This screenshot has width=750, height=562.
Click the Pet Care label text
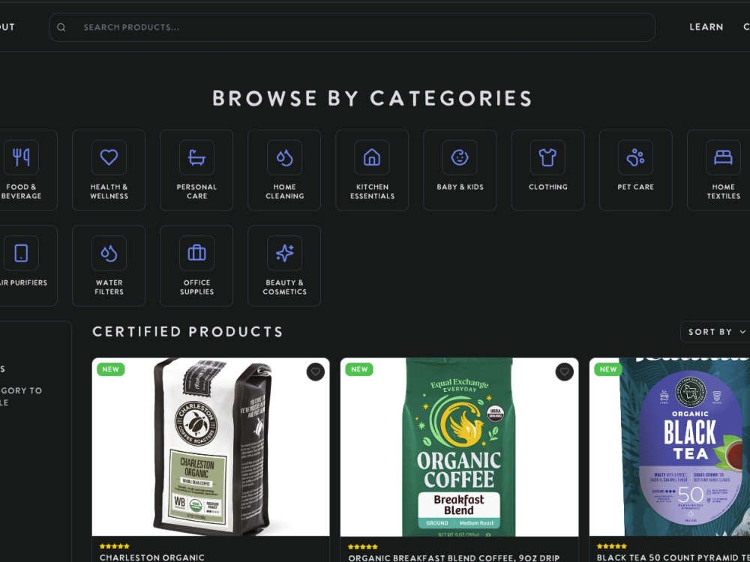(x=636, y=187)
